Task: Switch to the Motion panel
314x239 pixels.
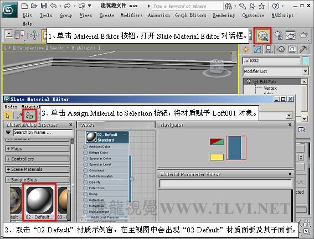Action: click(x=281, y=49)
